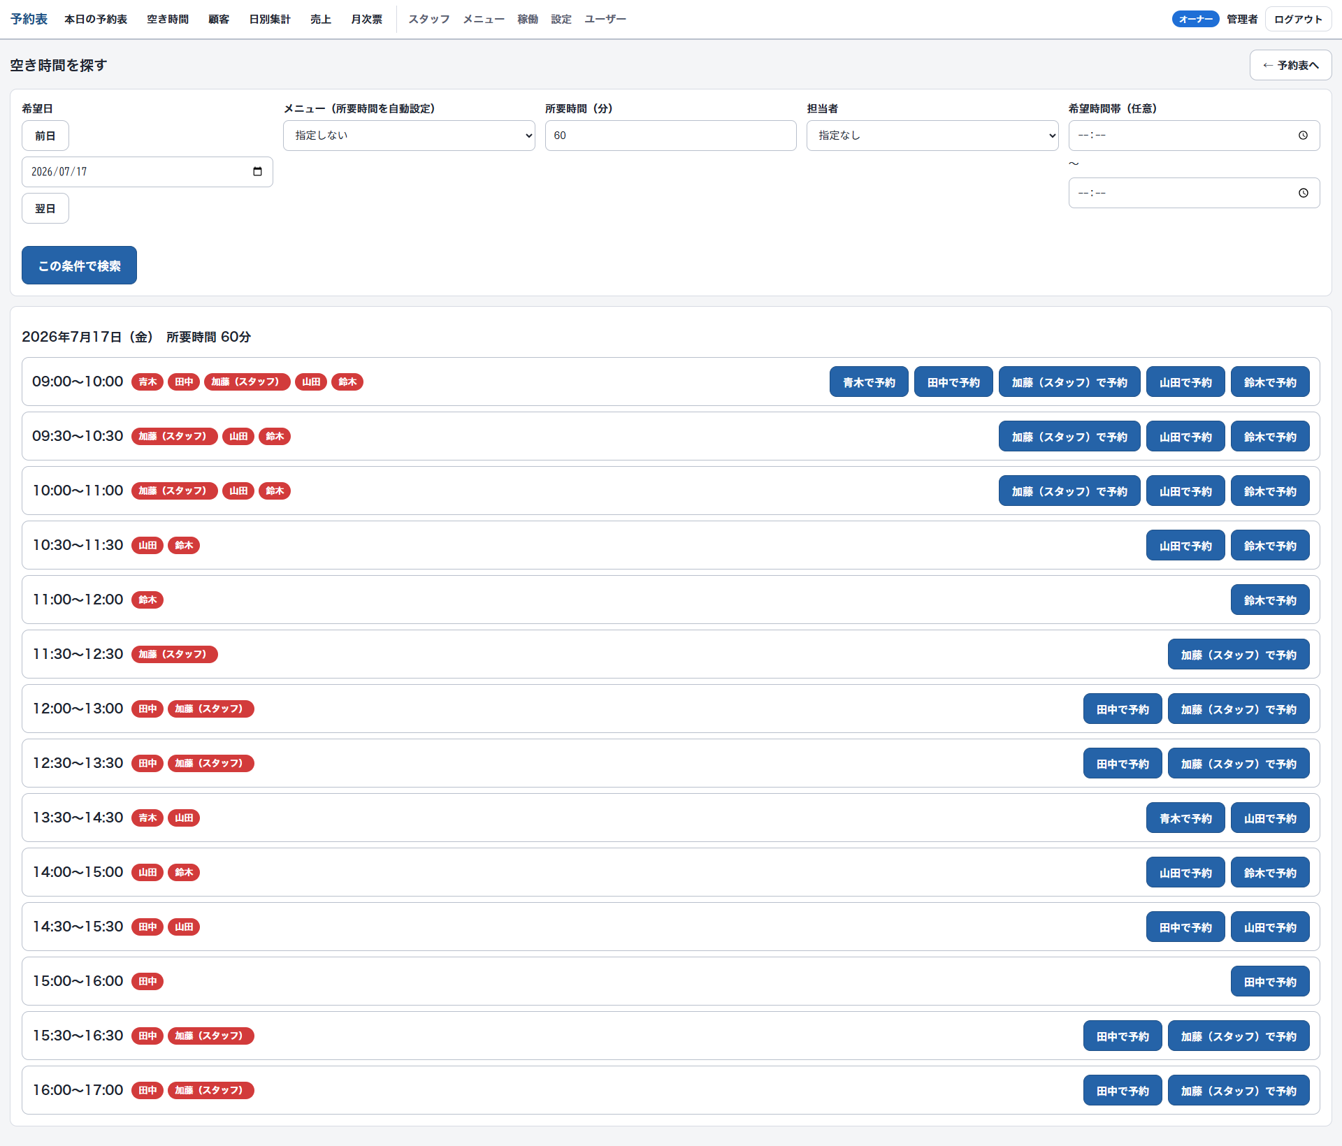Click the 青木 tag in 09:00〜10:00 row

(147, 382)
